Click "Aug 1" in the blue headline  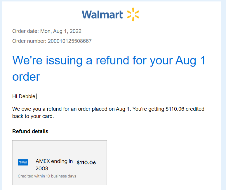coord(190,60)
